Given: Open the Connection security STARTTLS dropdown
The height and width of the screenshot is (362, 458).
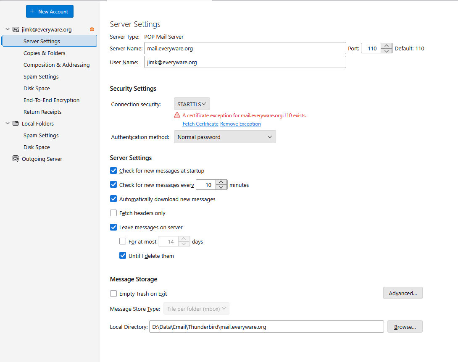Looking at the screenshot, I should [x=192, y=104].
